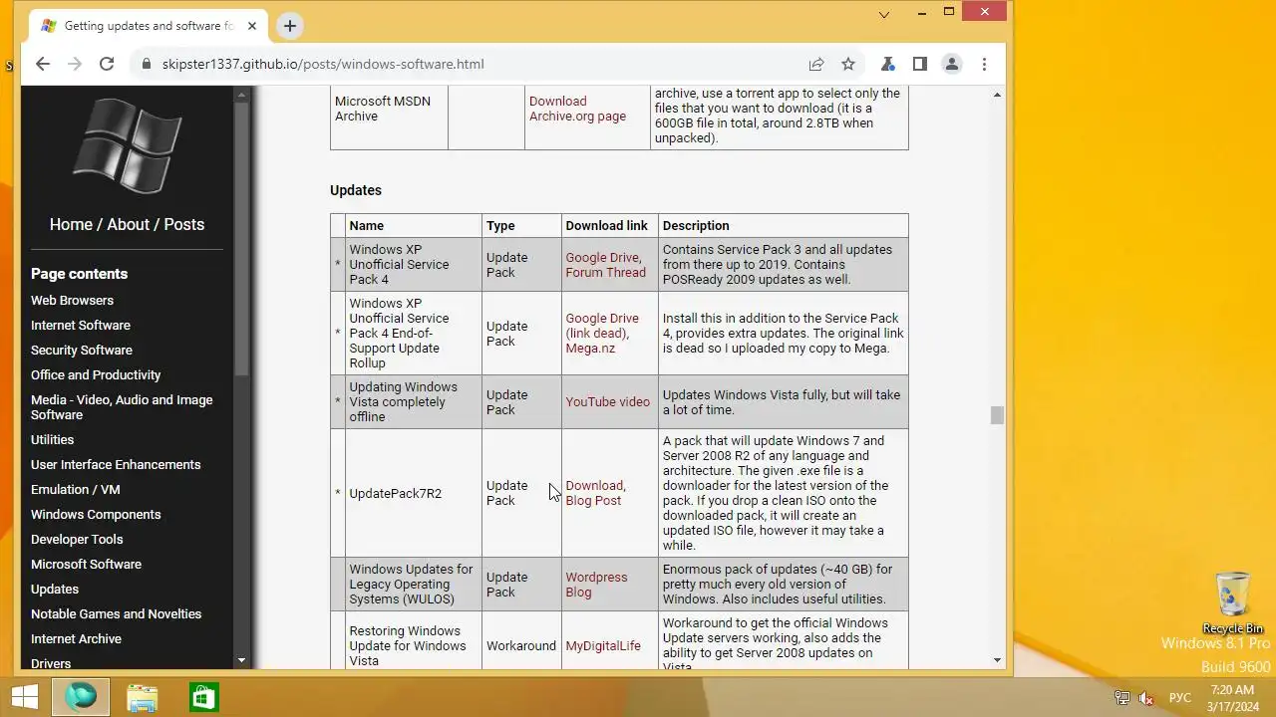This screenshot has height=717, width=1276.
Task: Switch input language via РУС indicator
Action: (x=1180, y=698)
